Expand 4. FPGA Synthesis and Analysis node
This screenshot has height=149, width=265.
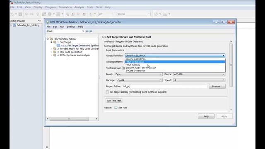(x=51, y=55)
